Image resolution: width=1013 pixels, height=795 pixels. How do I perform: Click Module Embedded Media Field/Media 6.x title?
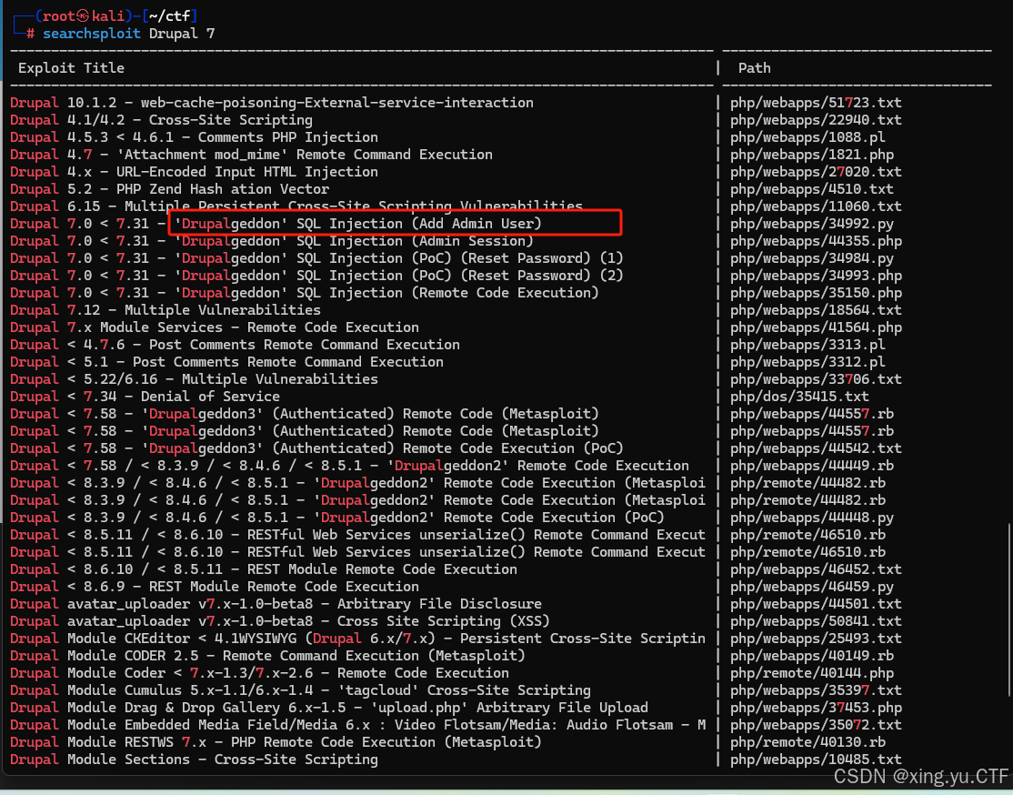tap(357, 725)
